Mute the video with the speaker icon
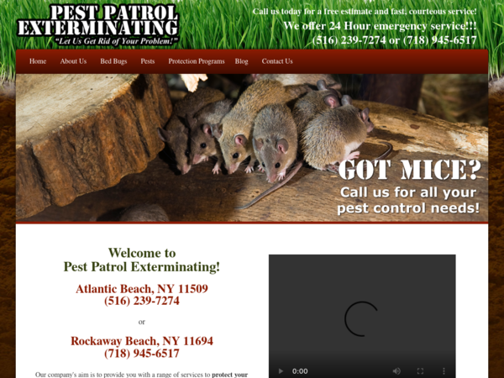The width and height of the screenshot is (504, 378). (x=396, y=371)
